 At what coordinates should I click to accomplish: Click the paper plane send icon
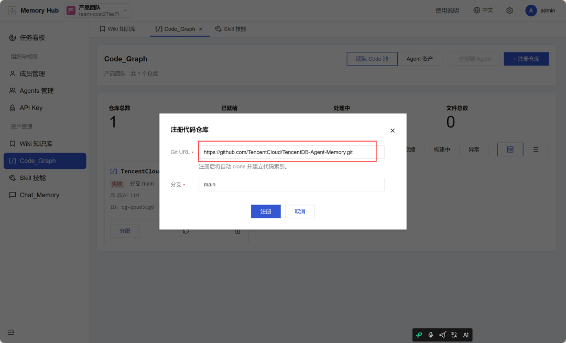(442, 335)
